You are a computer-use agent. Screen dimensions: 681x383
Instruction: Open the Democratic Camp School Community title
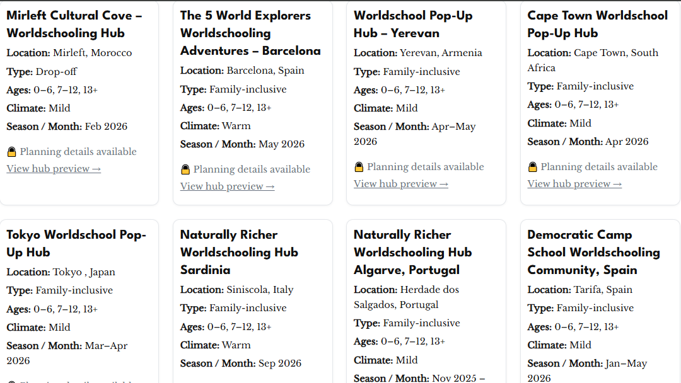tap(593, 252)
